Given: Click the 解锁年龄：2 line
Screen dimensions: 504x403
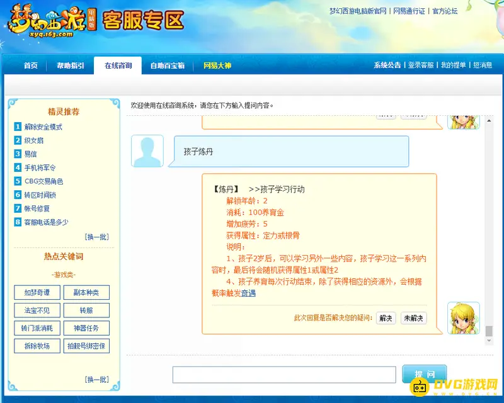Looking at the screenshot, I should point(246,201).
